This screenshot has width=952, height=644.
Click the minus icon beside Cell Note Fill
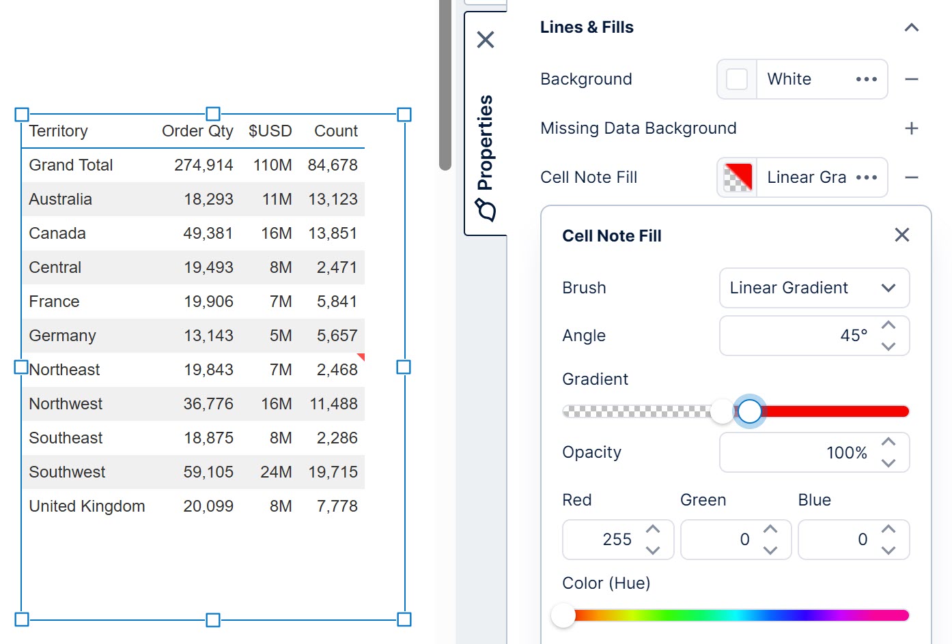click(911, 177)
